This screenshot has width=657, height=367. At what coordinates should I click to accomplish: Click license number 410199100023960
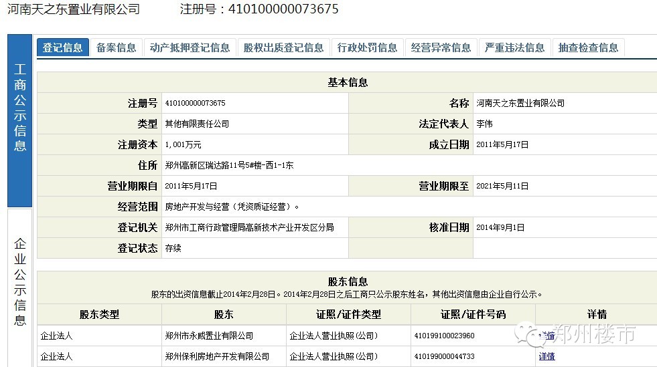(444, 336)
